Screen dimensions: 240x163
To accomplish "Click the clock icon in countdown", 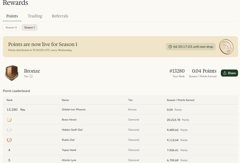I will pos(170,47).
